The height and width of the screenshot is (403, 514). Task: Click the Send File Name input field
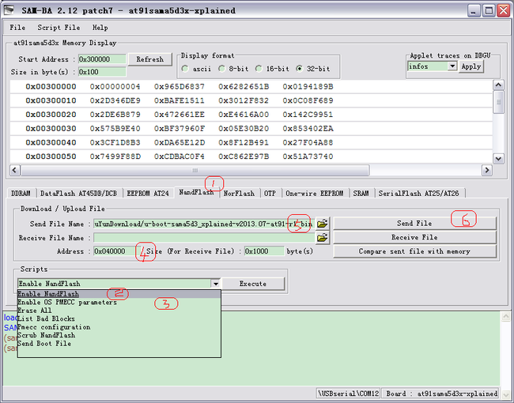click(204, 224)
